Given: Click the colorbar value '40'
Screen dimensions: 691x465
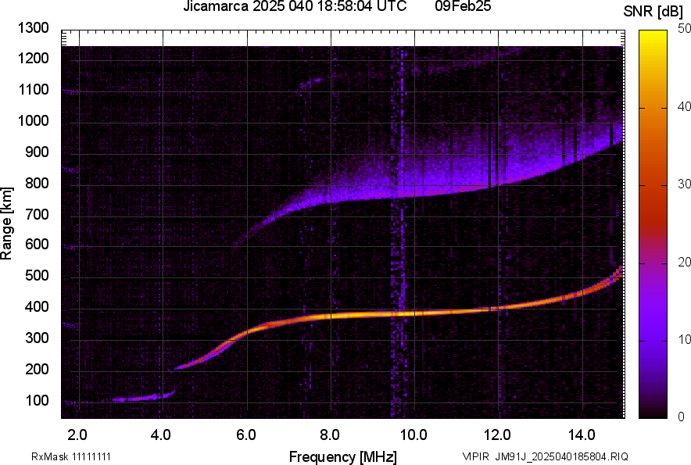Looking at the screenshot, I should 684,107.
